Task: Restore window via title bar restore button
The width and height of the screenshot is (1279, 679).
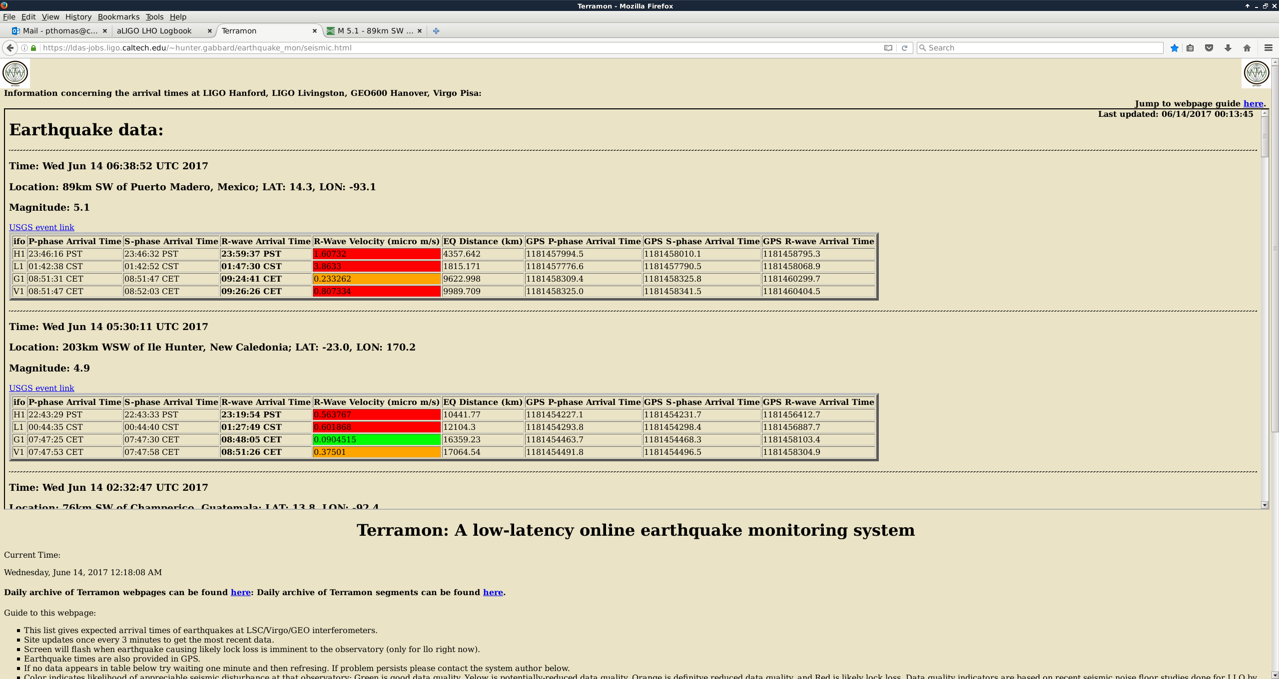Action: click(x=1265, y=6)
